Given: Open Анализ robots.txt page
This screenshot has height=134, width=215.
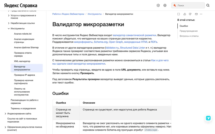Looking at the screenshot, I should tap(23, 34).
